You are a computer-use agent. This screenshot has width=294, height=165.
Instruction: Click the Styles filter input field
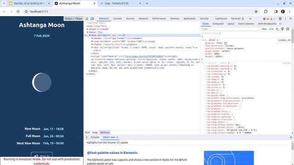[231, 29]
